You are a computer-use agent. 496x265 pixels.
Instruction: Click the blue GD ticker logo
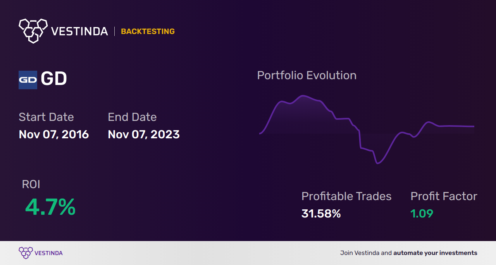(28, 80)
